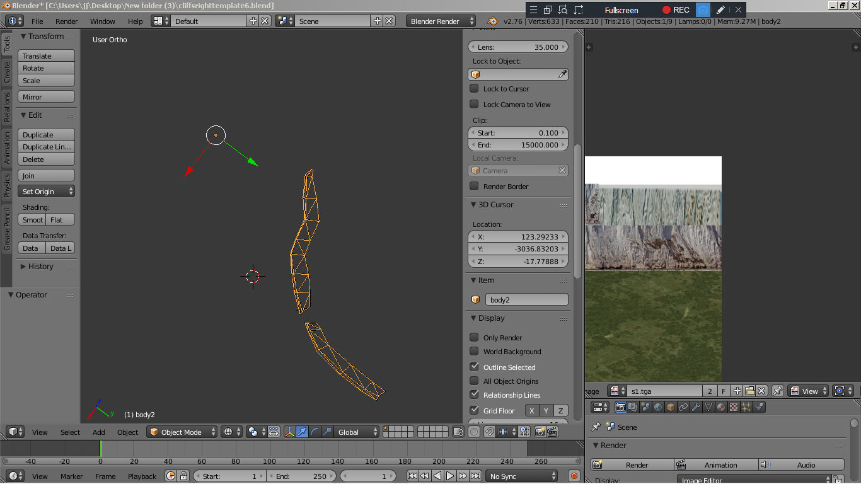Select the scale manipulator icon
Image resolution: width=861 pixels, height=484 pixels.
point(327,432)
